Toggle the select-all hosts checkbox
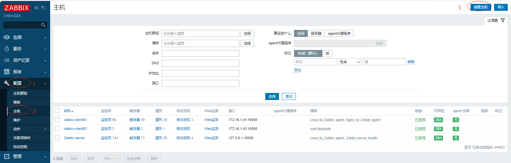The height and width of the screenshot is (163, 511). point(58,110)
